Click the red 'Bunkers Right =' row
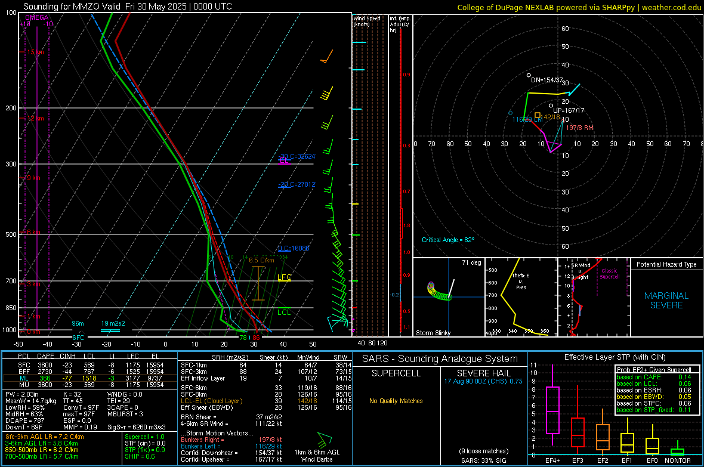The width and height of the screenshot is (704, 467). pyautogui.click(x=231, y=440)
